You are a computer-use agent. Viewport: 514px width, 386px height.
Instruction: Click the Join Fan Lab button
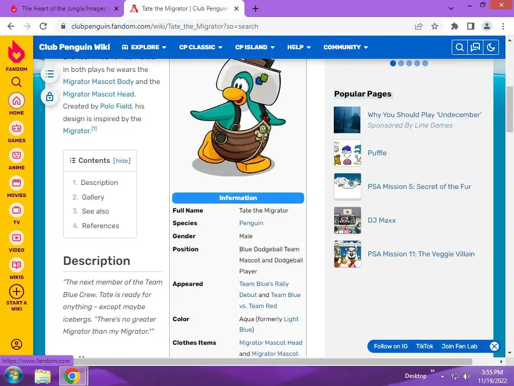459,346
